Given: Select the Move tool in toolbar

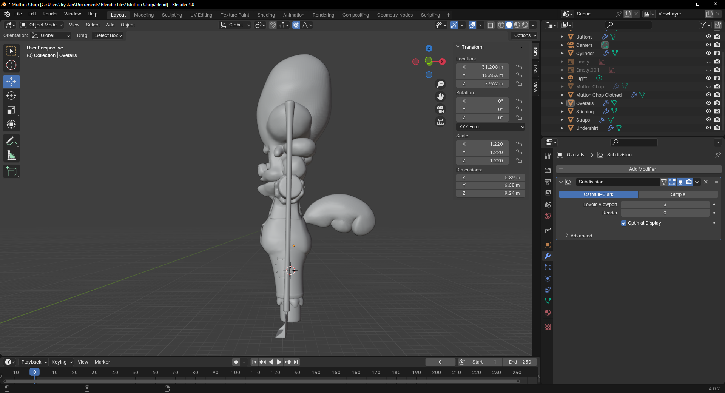Looking at the screenshot, I should point(11,82).
